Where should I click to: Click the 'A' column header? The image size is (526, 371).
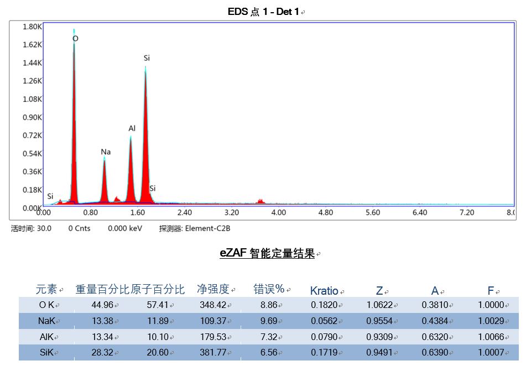435,290
